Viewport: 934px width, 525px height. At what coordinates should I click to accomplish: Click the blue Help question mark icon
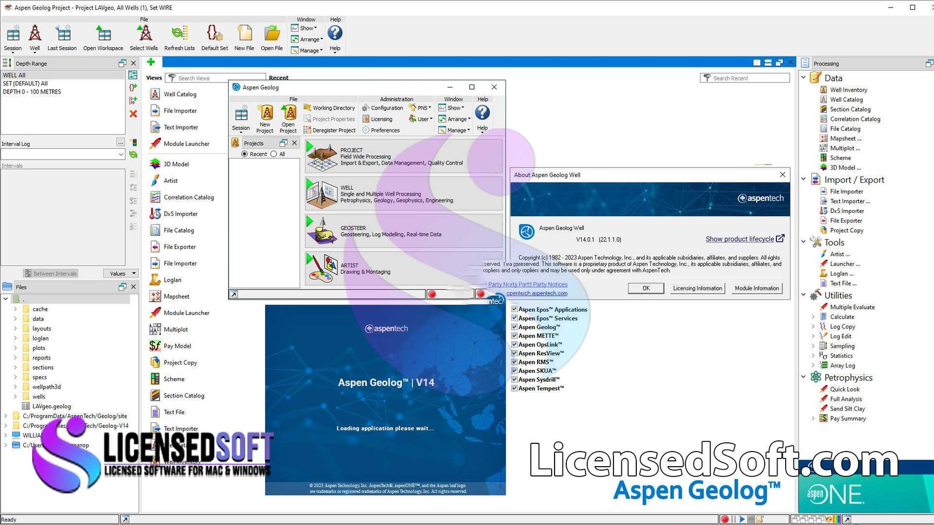pyautogui.click(x=335, y=33)
